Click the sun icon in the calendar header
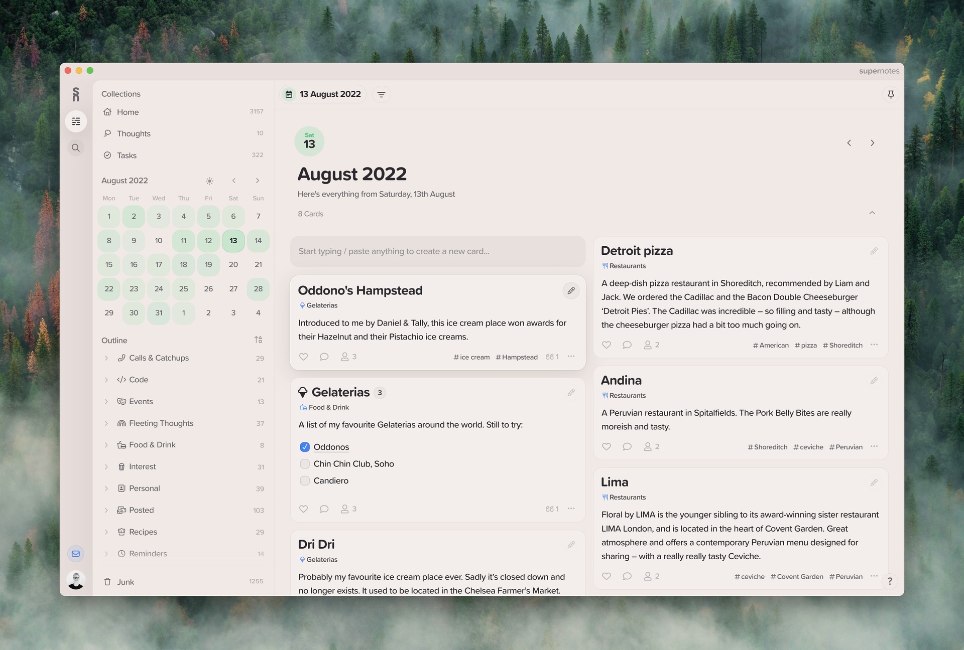This screenshot has height=650, width=964. coord(209,181)
